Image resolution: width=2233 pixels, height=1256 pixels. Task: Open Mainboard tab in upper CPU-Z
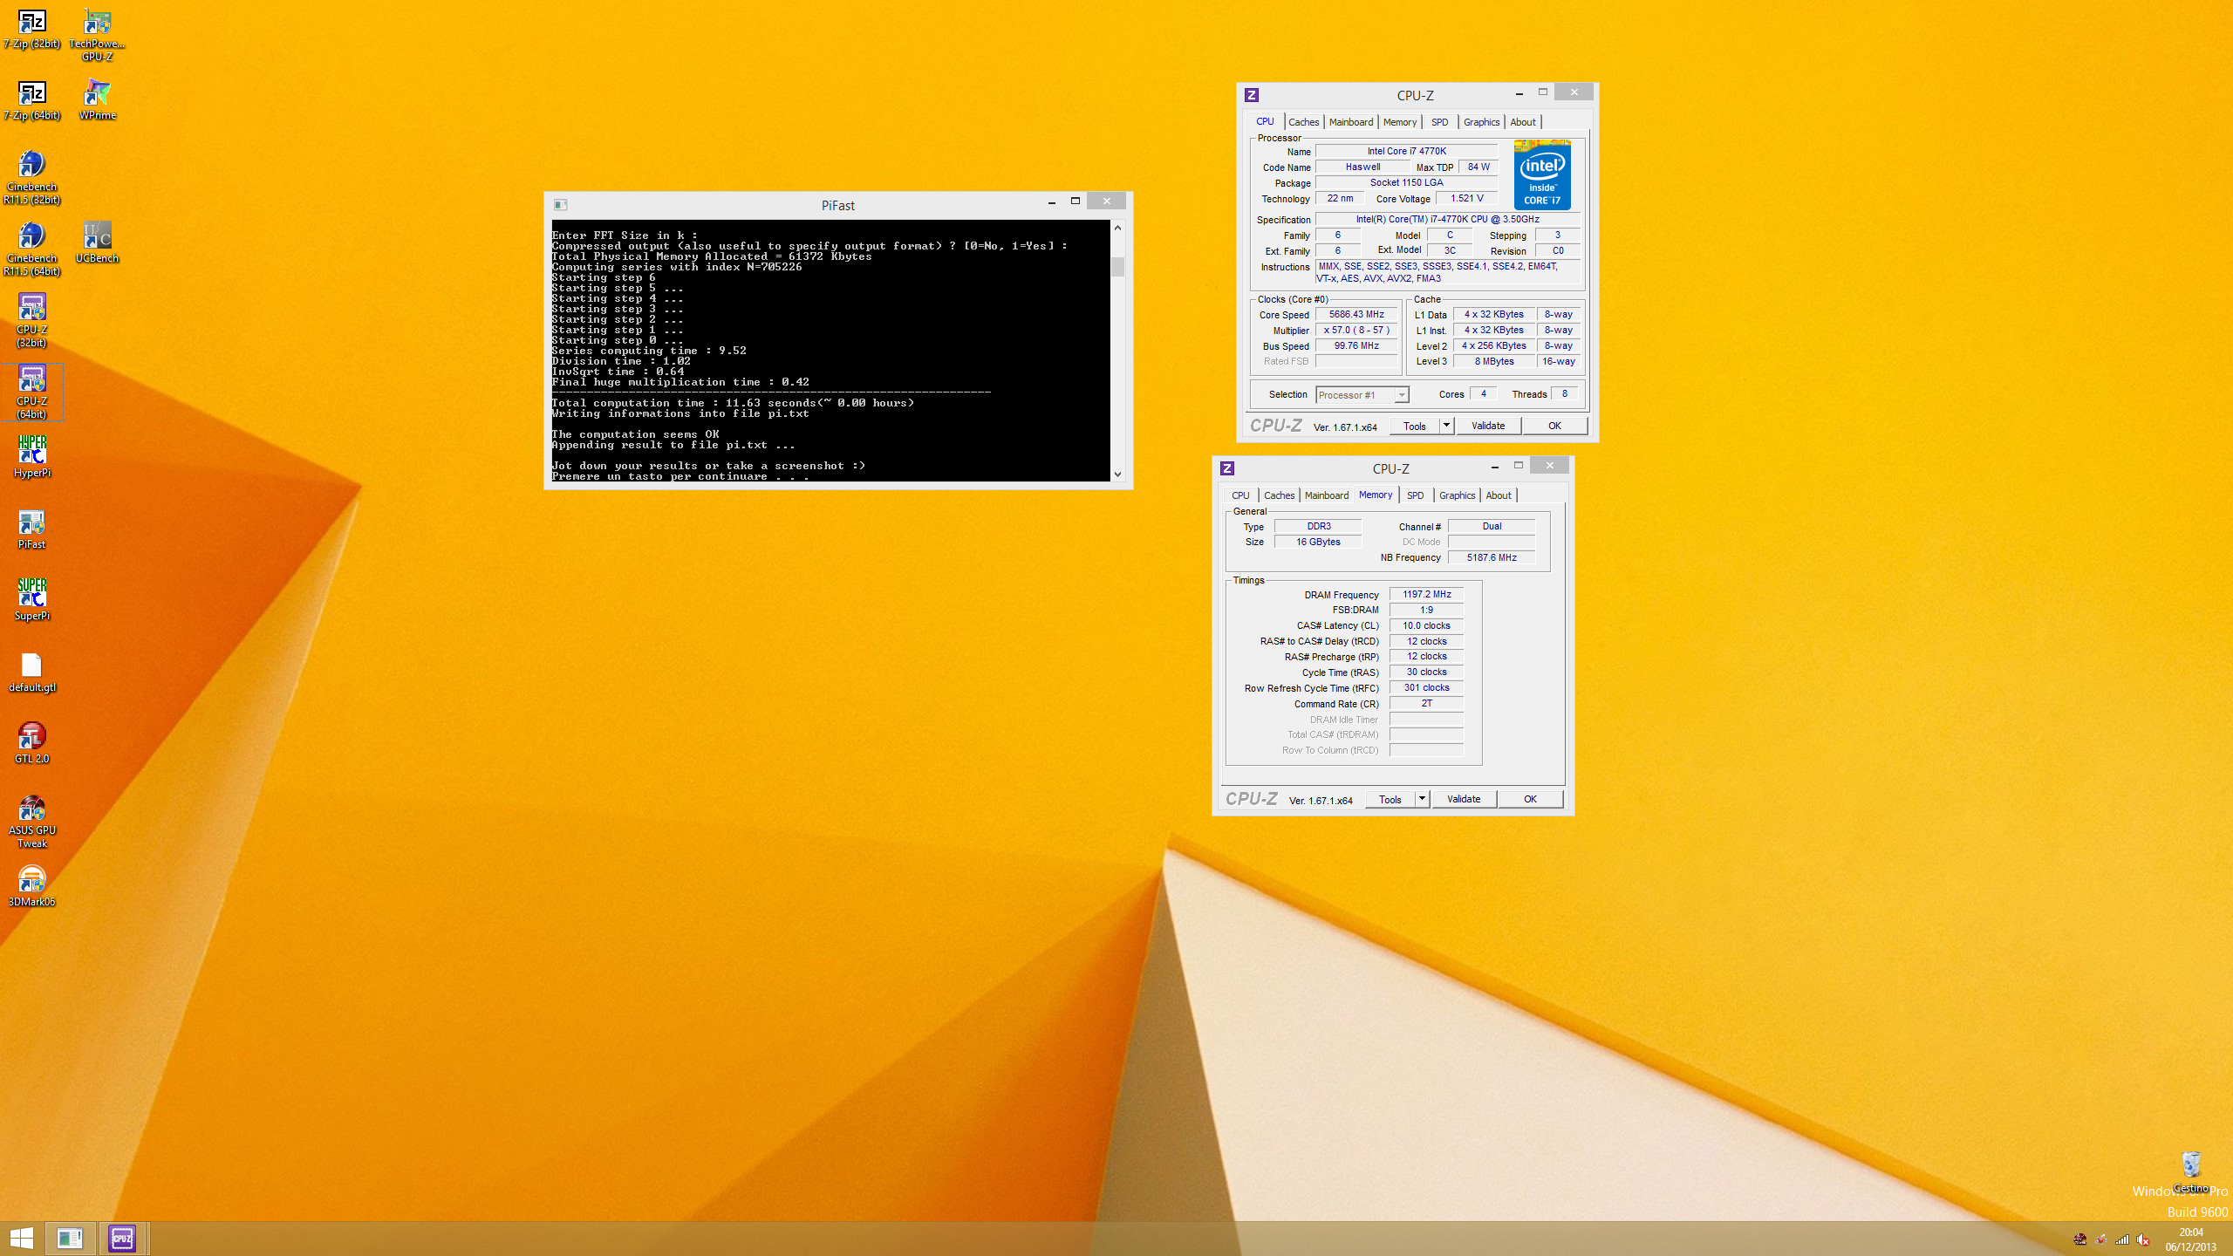tap(1351, 122)
